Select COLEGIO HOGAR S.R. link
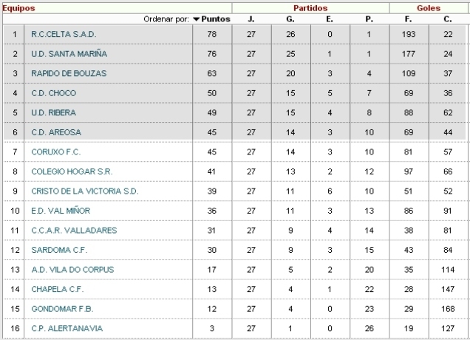 [x=72, y=171]
